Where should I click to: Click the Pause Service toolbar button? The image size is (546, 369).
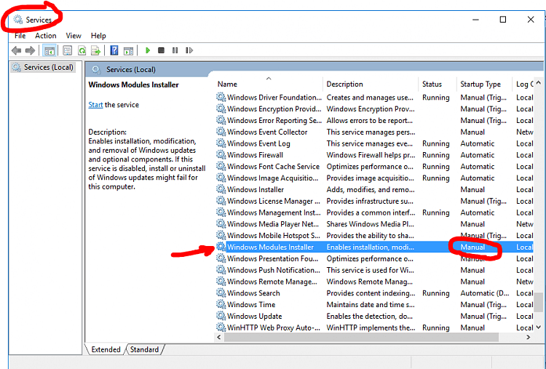click(175, 50)
